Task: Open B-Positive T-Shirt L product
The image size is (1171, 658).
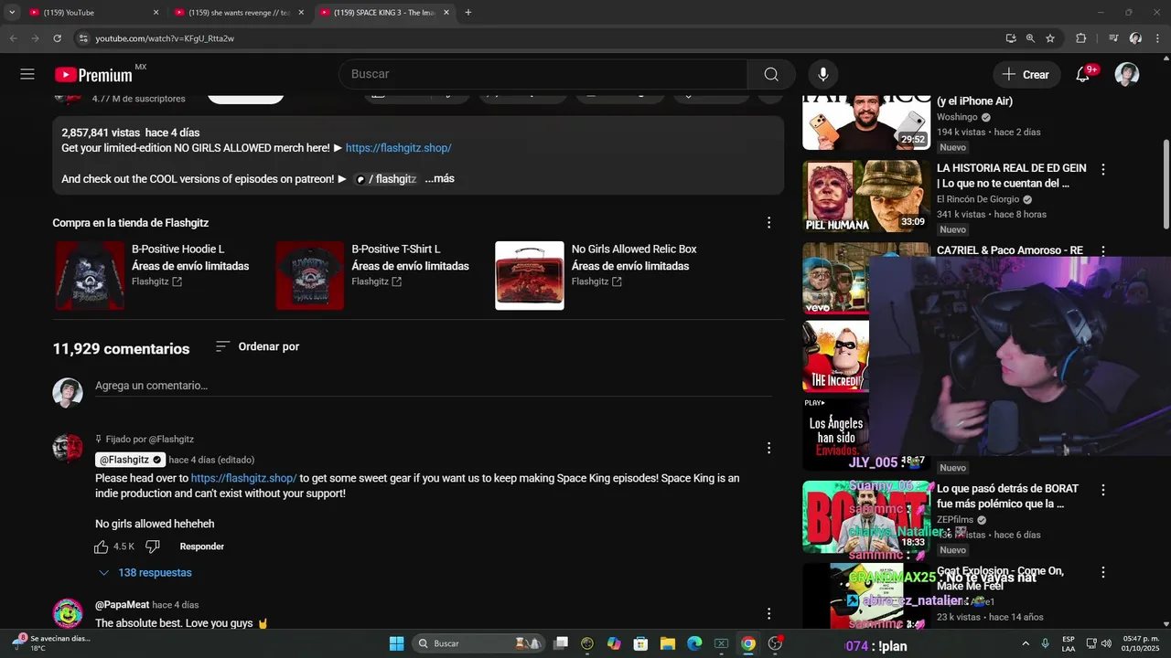Action: [x=396, y=249]
